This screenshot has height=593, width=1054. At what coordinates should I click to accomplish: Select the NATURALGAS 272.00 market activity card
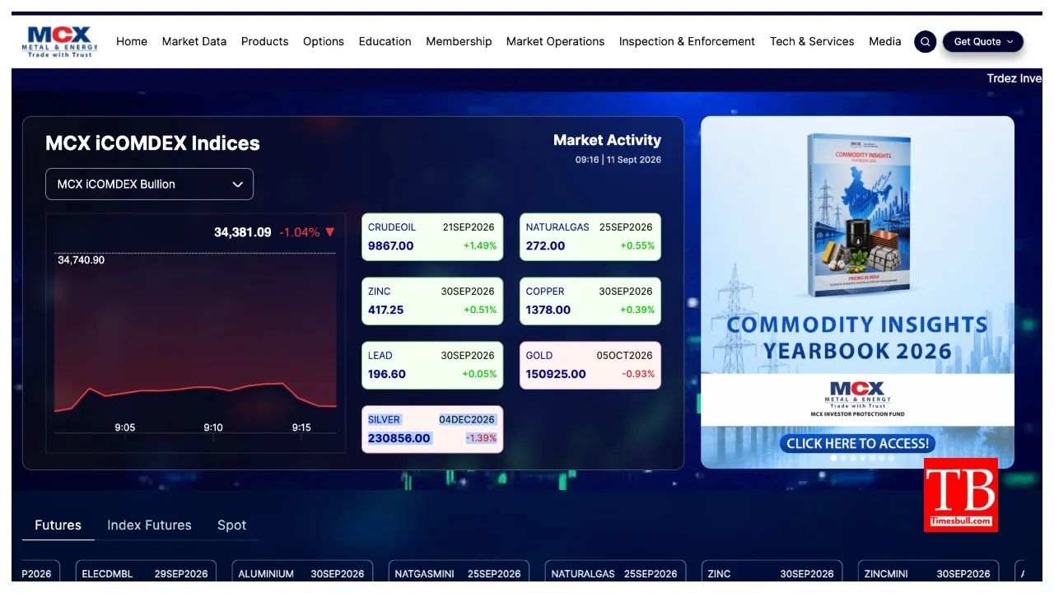(x=590, y=237)
